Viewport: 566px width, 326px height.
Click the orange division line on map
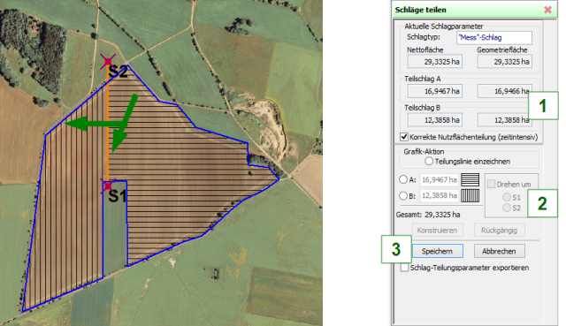pos(108,125)
